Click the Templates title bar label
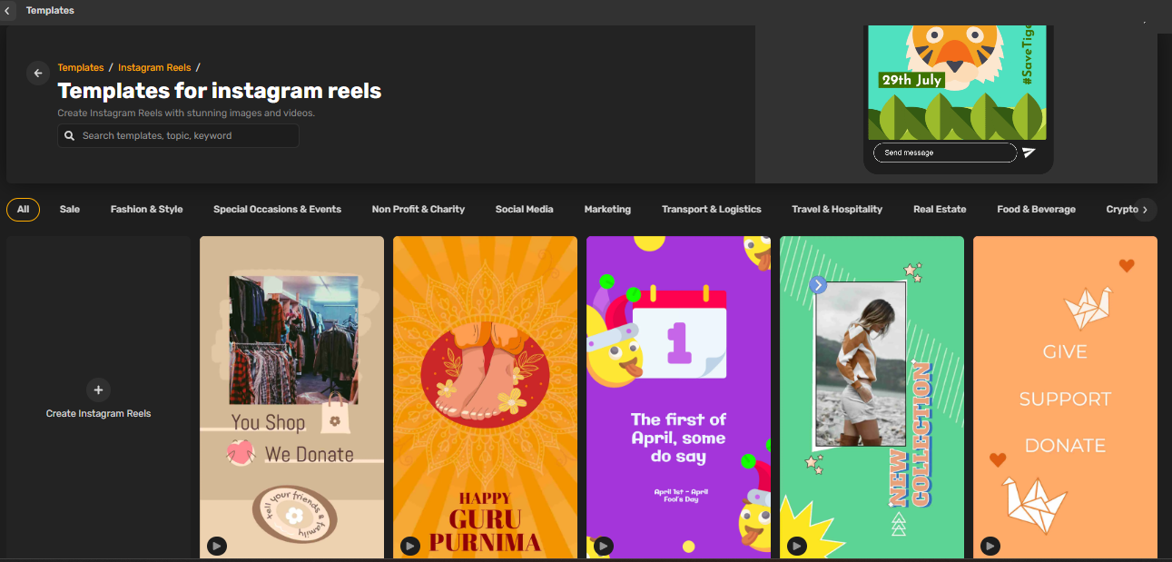Viewport: 1172px width, 562px height. (50, 11)
